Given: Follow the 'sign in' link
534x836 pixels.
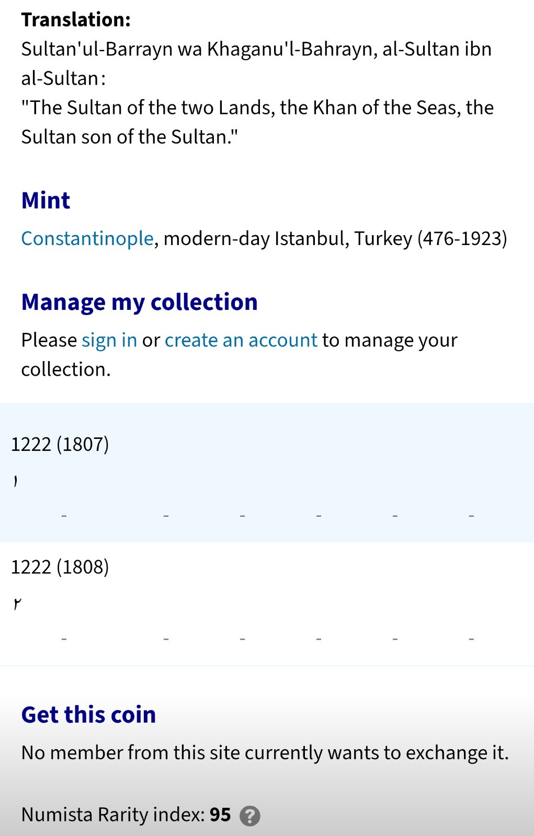Looking at the screenshot, I should [x=109, y=340].
